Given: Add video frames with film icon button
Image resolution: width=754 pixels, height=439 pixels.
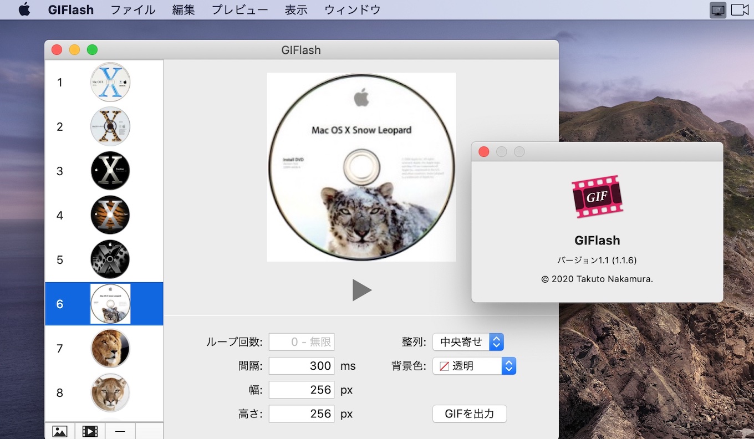Looking at the screenshot, I should [90, 431].
